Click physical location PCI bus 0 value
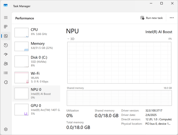178x135 pixels. [158, 124]
